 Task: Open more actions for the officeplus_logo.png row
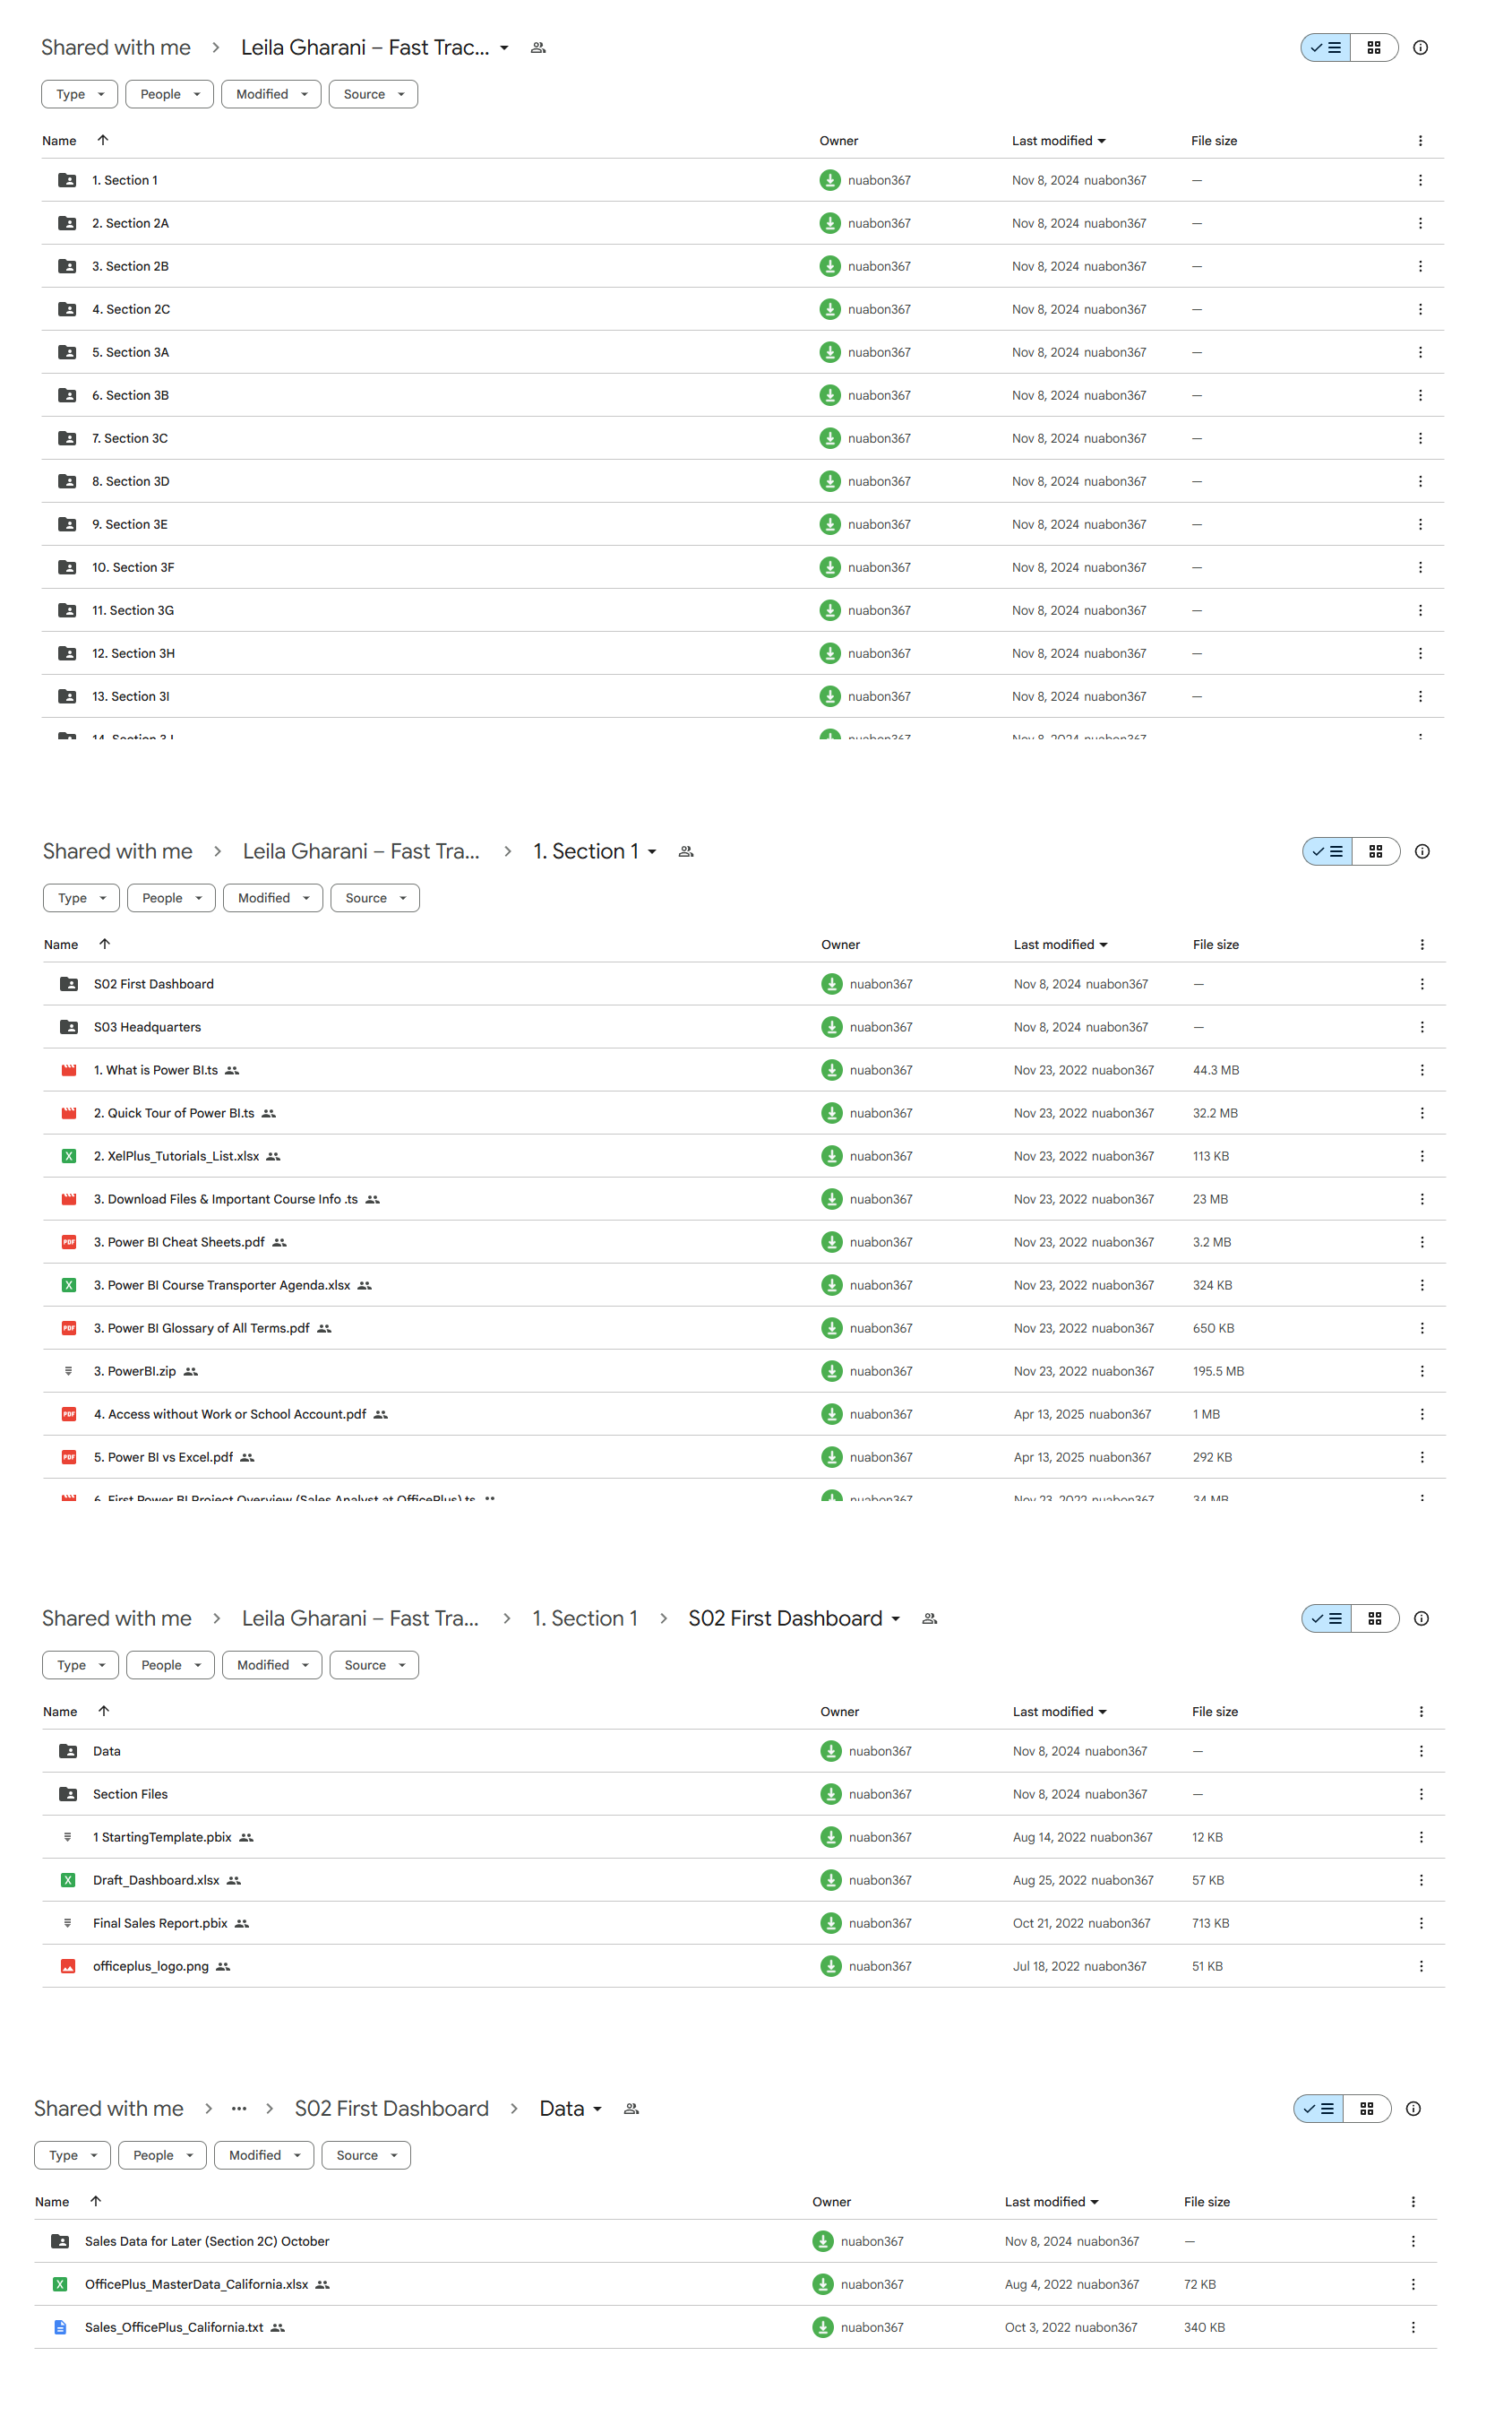tap(1421, 1967)
